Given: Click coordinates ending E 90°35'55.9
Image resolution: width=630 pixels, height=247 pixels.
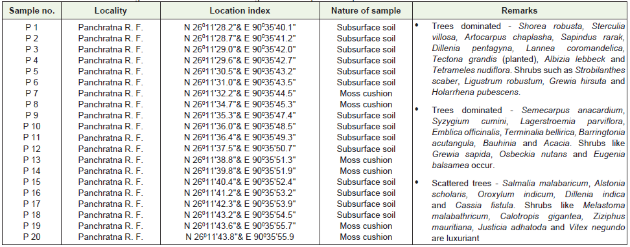Looking at the screenshot, I should pyautogui.click(x=240, y=237).
